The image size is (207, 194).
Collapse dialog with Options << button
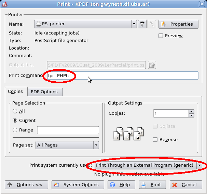point(27,185)
